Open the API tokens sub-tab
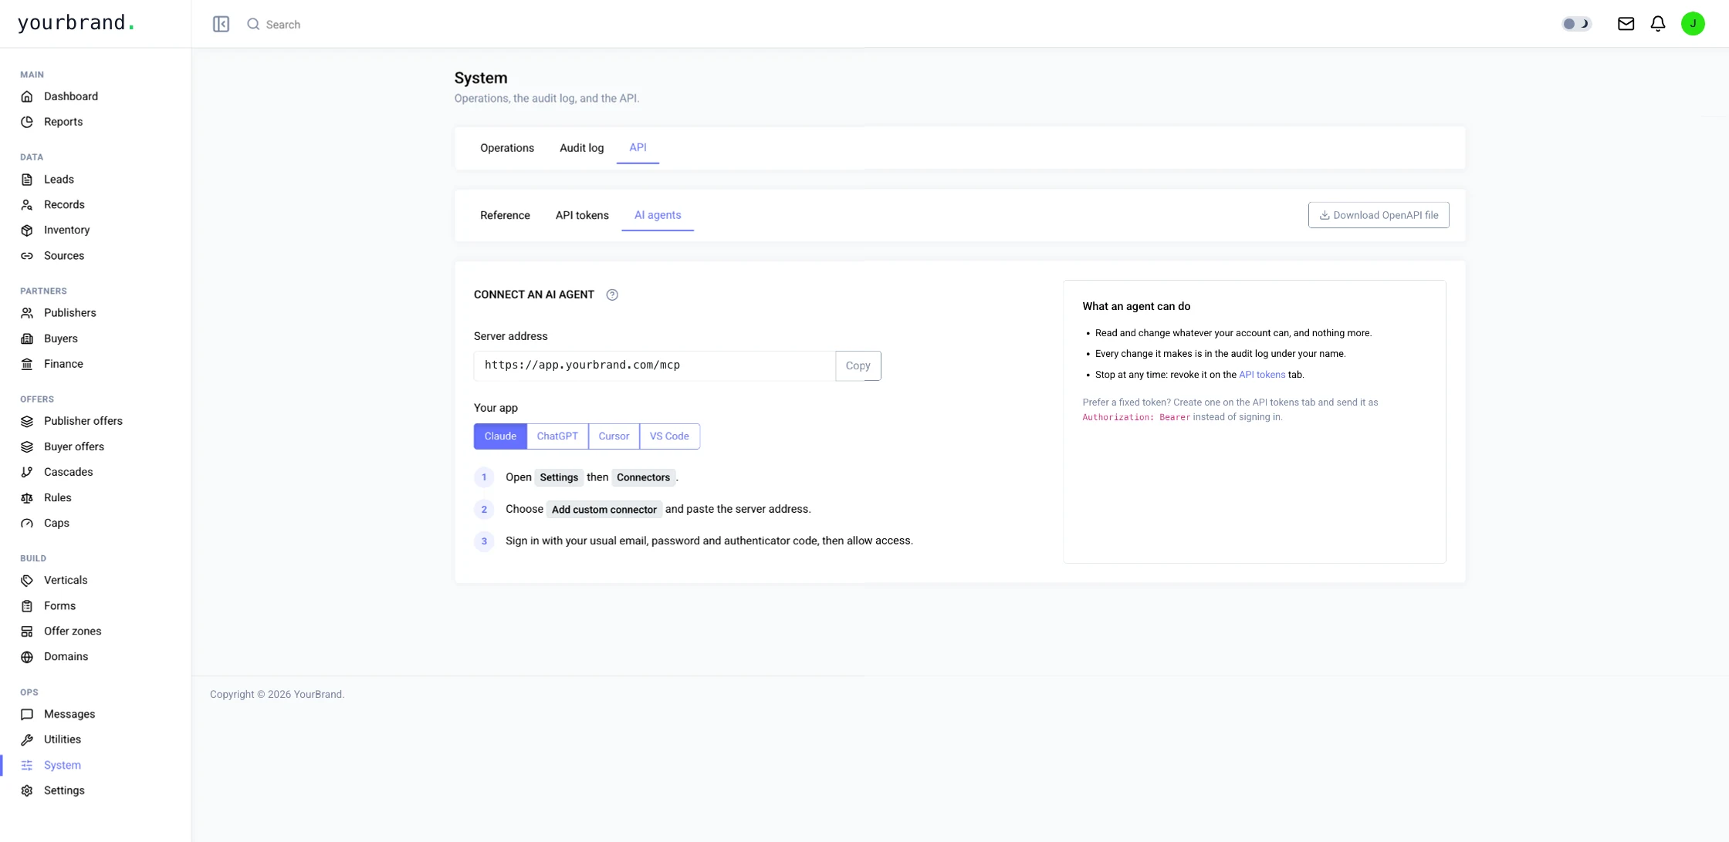Image resolution: width=1729 pixels, height=842 pixels. click(x=582, y=215)
